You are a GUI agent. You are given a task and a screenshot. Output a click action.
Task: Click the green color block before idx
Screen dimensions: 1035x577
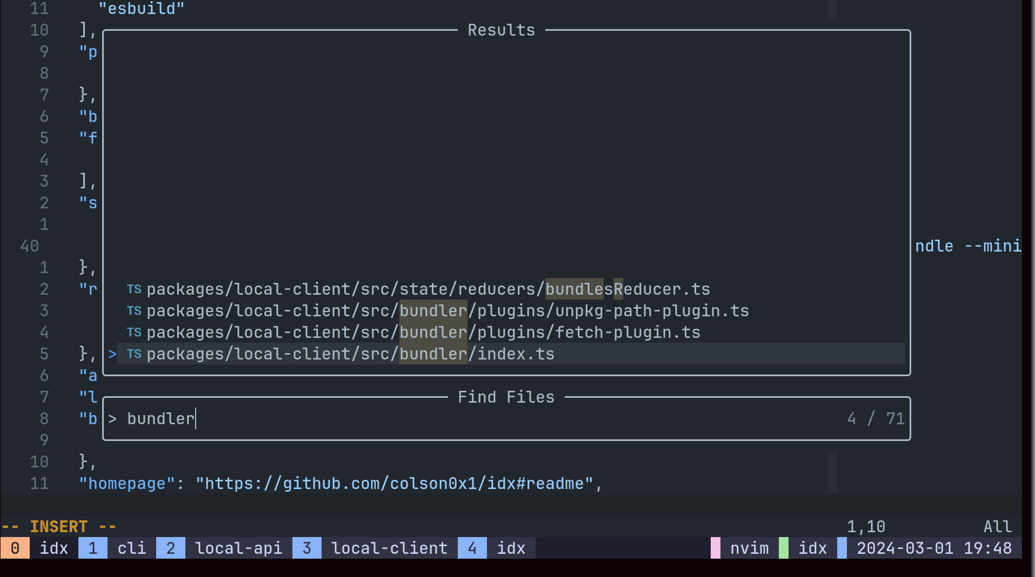point(784,548)
